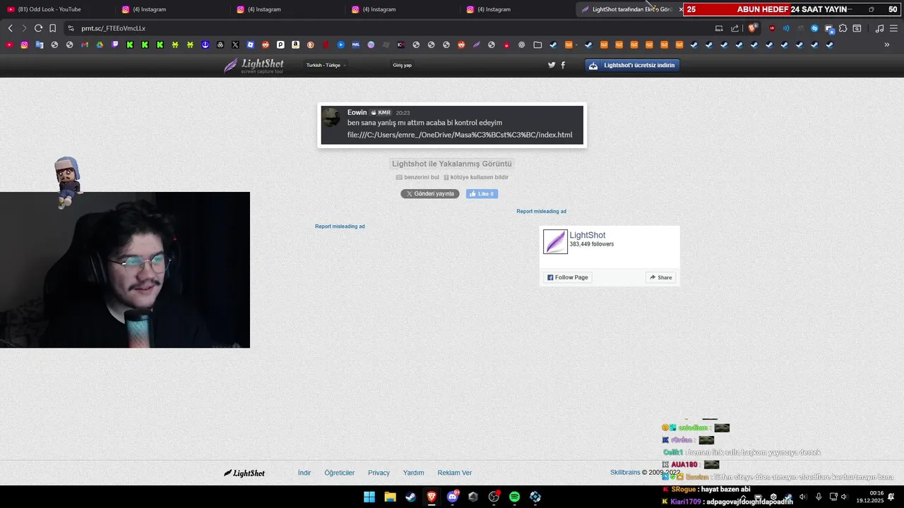Open LightShot's Facebook icon in the header
The image size is (904, 508).
tap(563, 65)
